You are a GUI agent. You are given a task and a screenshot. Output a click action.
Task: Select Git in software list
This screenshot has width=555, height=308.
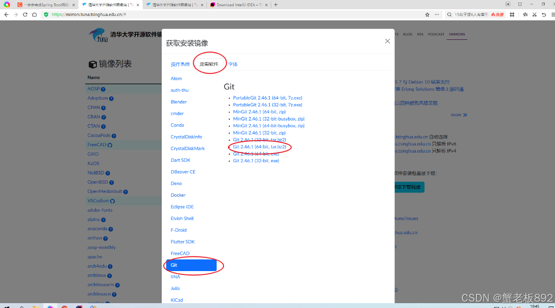click(x=191, y=265)
